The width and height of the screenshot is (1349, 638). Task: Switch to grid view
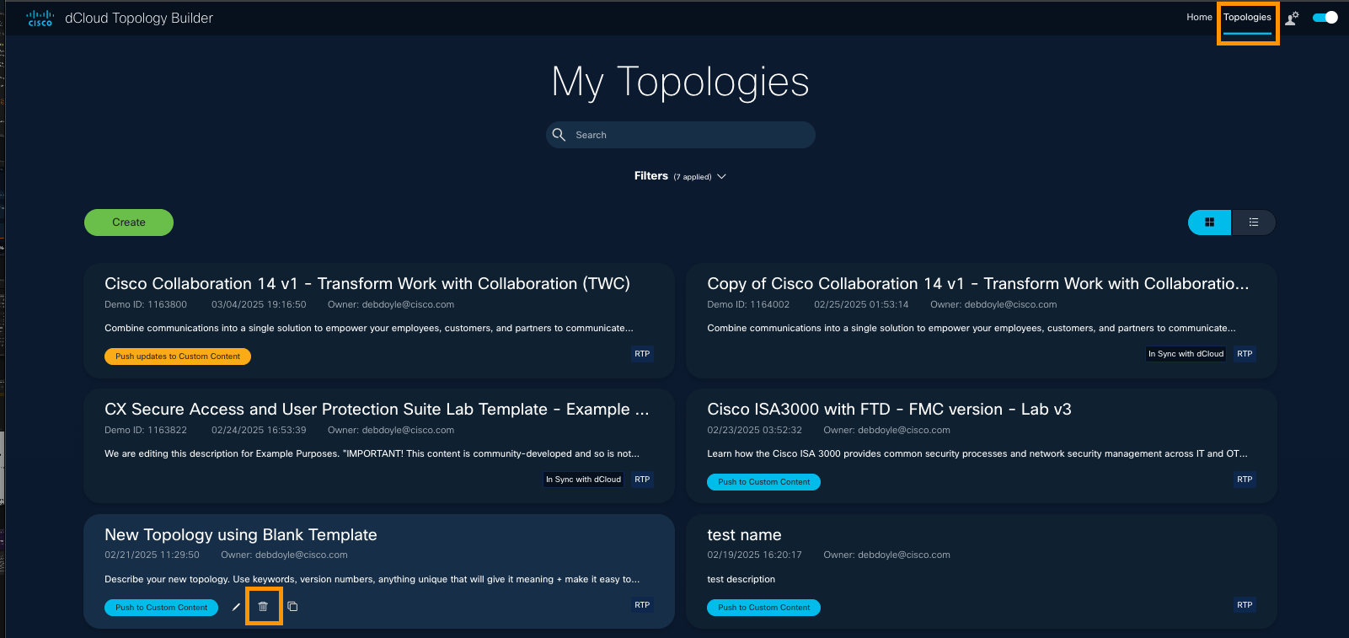coord(1209,222)
